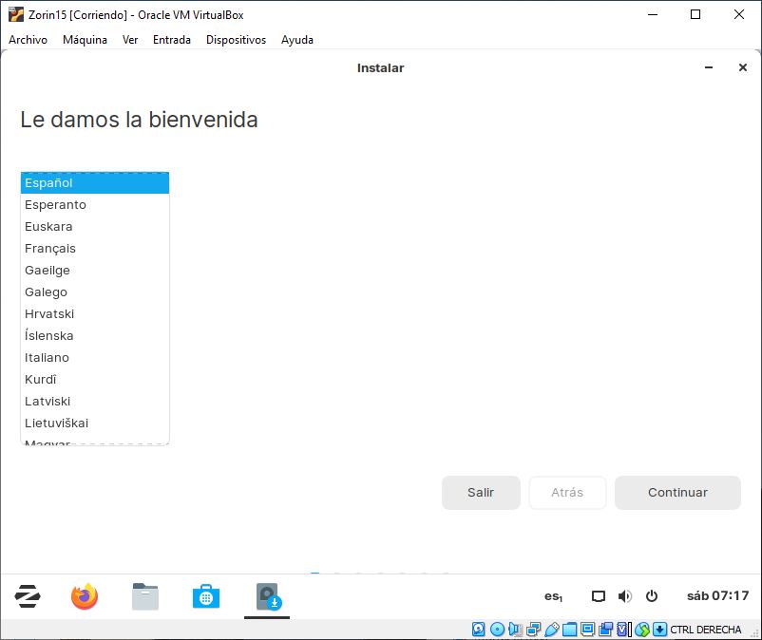Click the Salir button
Image resolution: width=762 pixels, height=640 pixels.
pyautogui.click(x=481, y=493)
